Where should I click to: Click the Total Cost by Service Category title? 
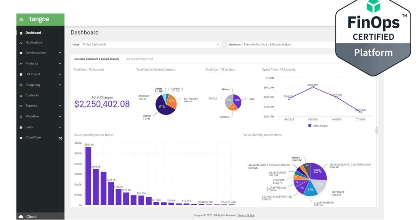click(156, 69)
